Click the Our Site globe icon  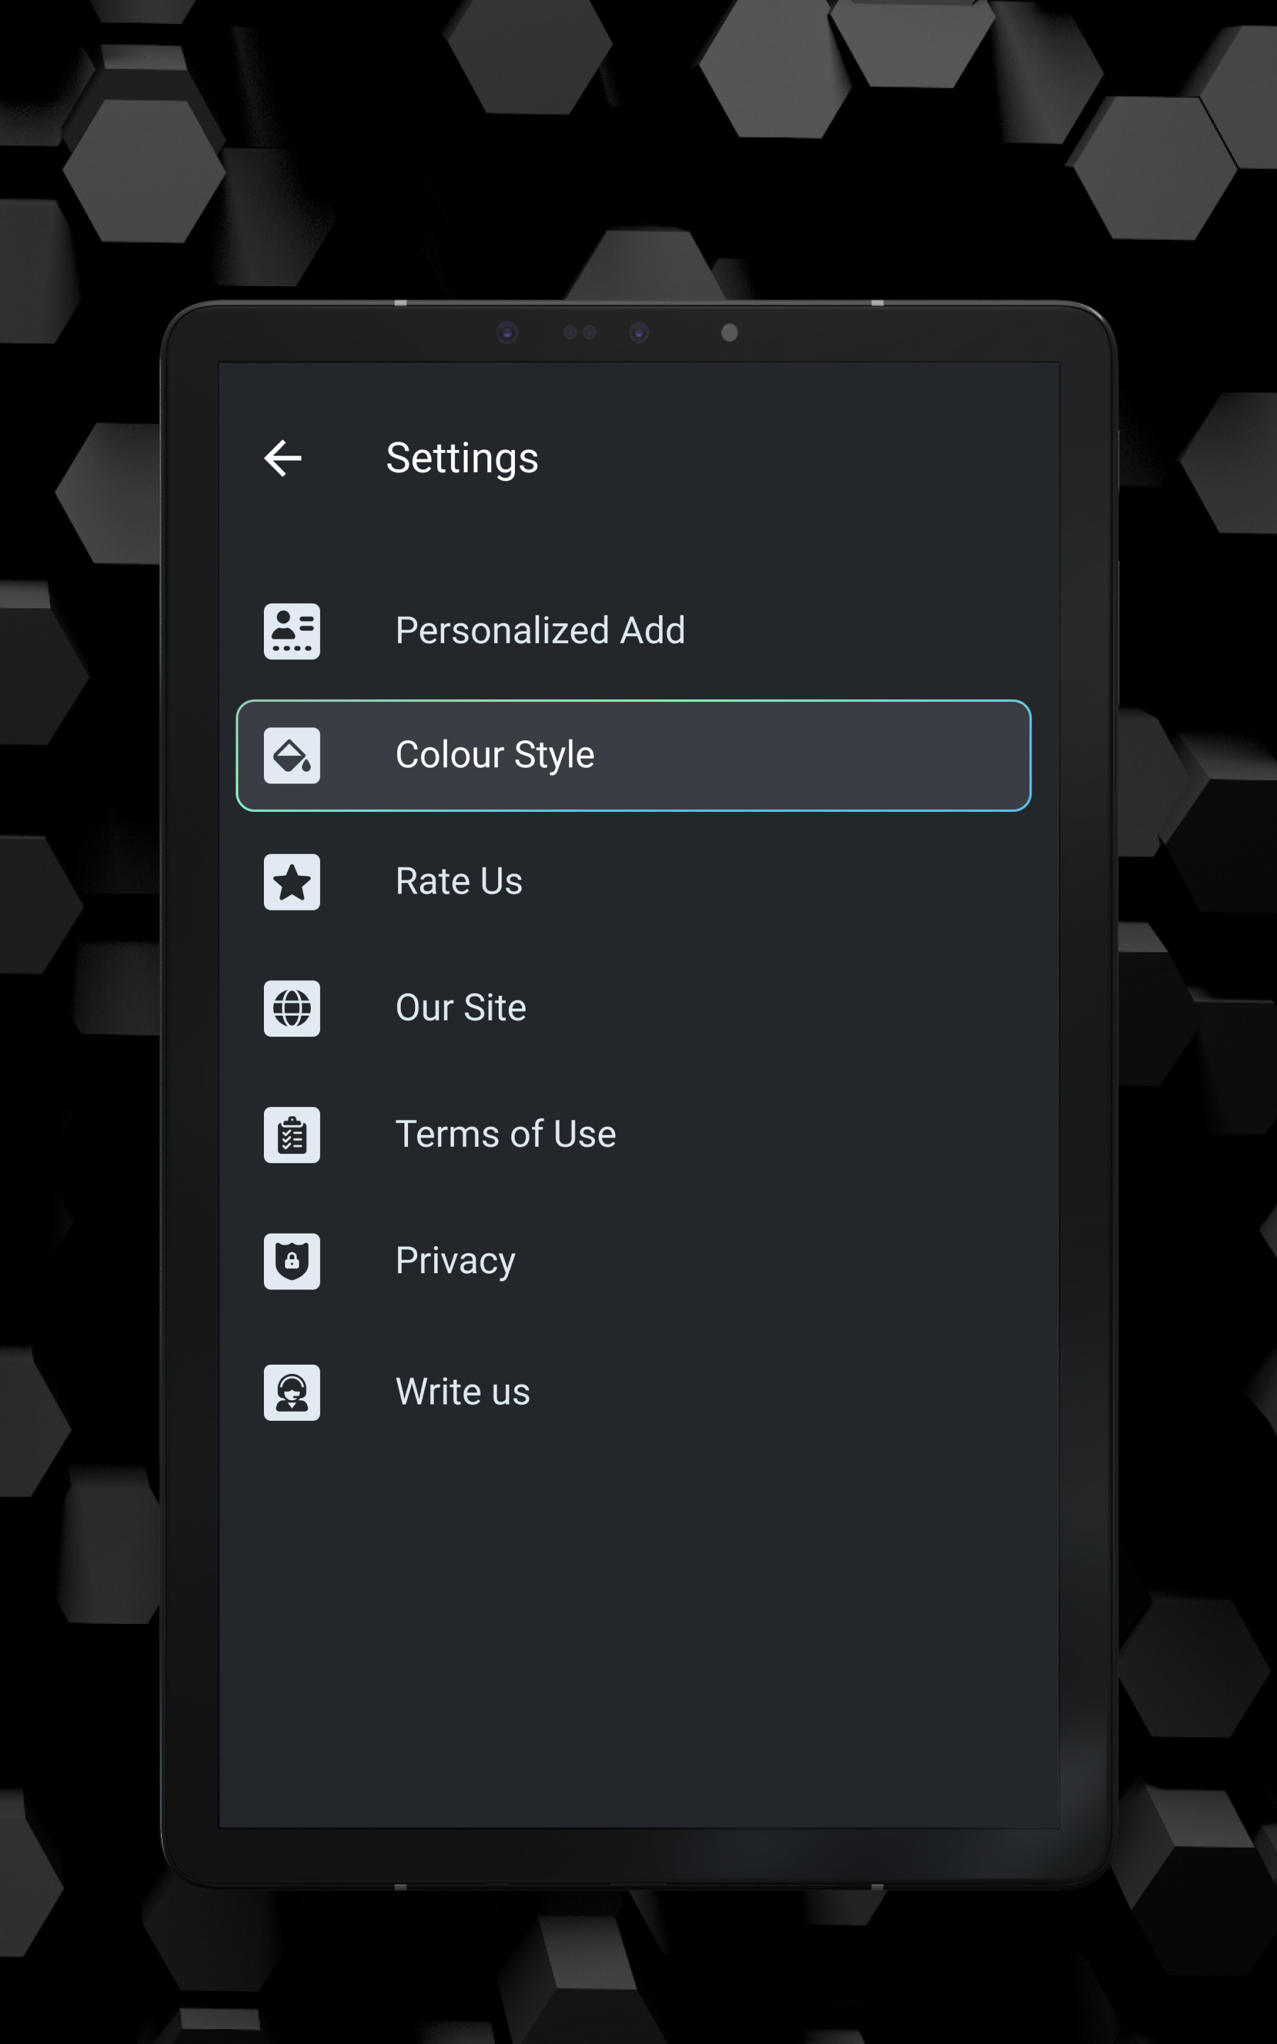(292, 1009)
